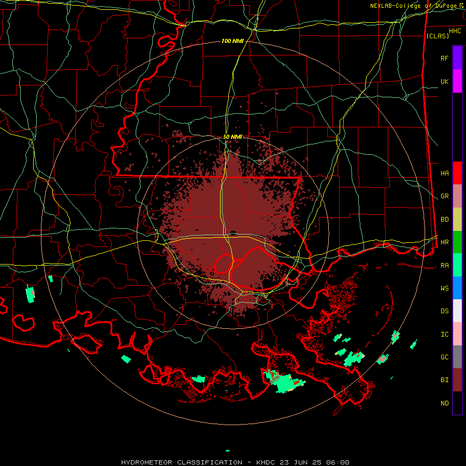Pick the mint green RA legend swatch

pyautogui.click(x=457, y=265)
